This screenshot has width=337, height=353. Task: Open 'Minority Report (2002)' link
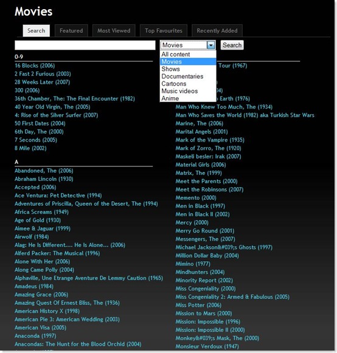(x=204, y=280)
